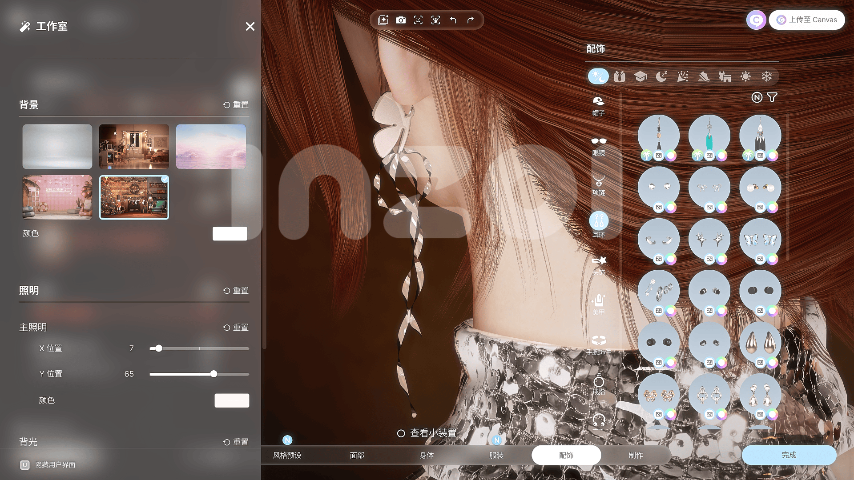Choose the Christmas fireplace background thumbnail
854x480 pixels.
coord(134,197)
